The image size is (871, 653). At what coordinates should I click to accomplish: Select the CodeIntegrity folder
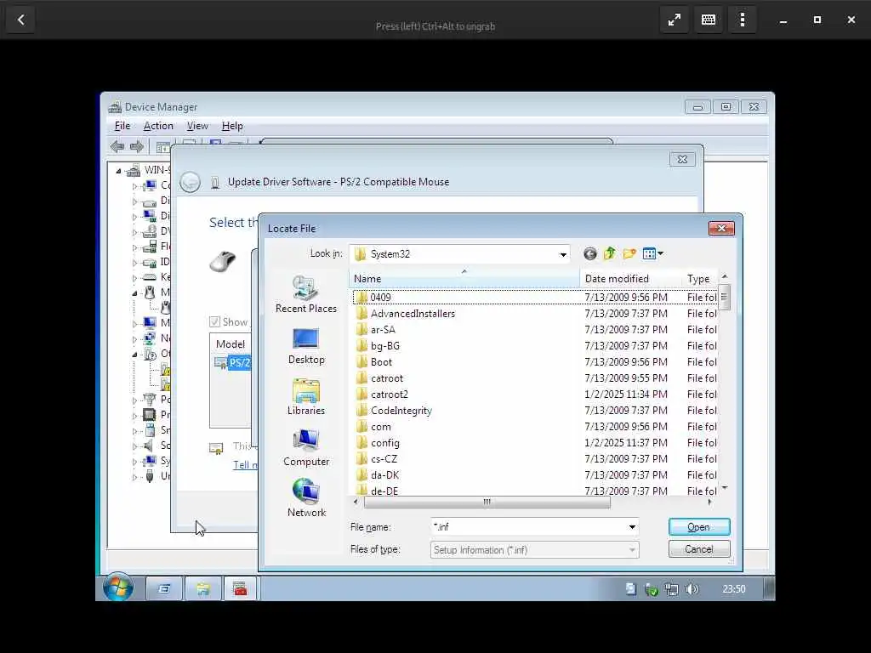[401, 411]
